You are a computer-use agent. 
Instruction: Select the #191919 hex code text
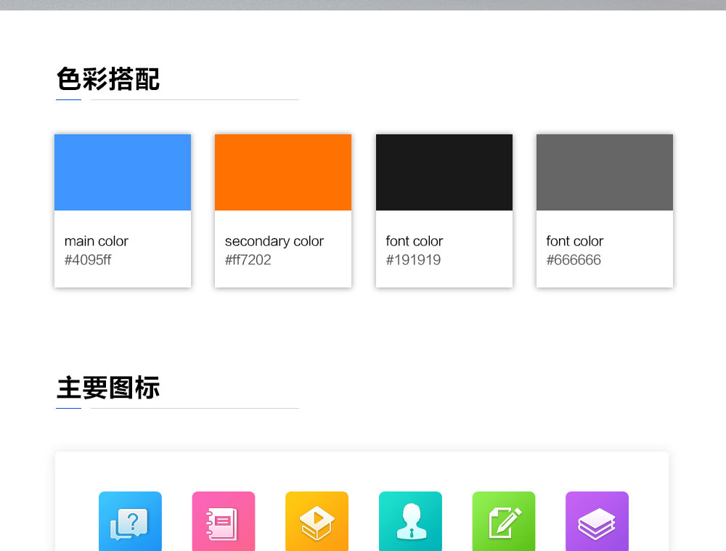[x=413, y=260]
